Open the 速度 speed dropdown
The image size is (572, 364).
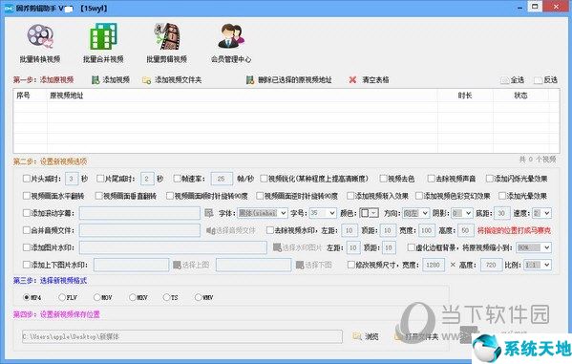541,213
